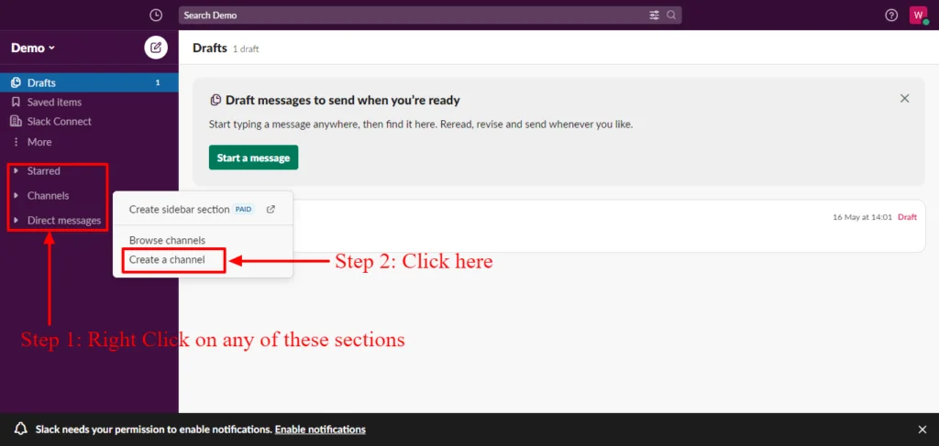Dismiss the draft messages info banner
The width and height of the screenshot is (939, 446).
(x=904, y=98)
